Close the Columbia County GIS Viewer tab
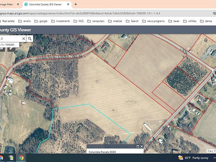Viewport: 216px width, 162px height. (68, 4)
